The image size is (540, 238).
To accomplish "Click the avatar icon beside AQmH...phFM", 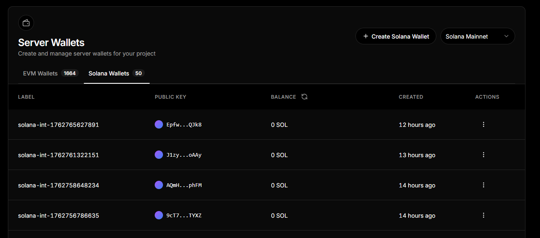I will 159,185.
